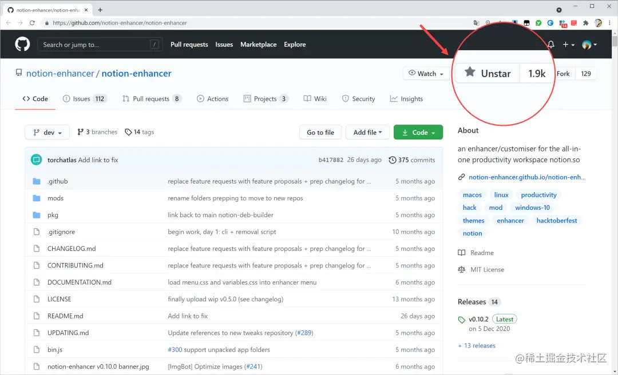Open global Issues in the top navigation
Screen dimensions: 618x375
[x=224, y=45]
